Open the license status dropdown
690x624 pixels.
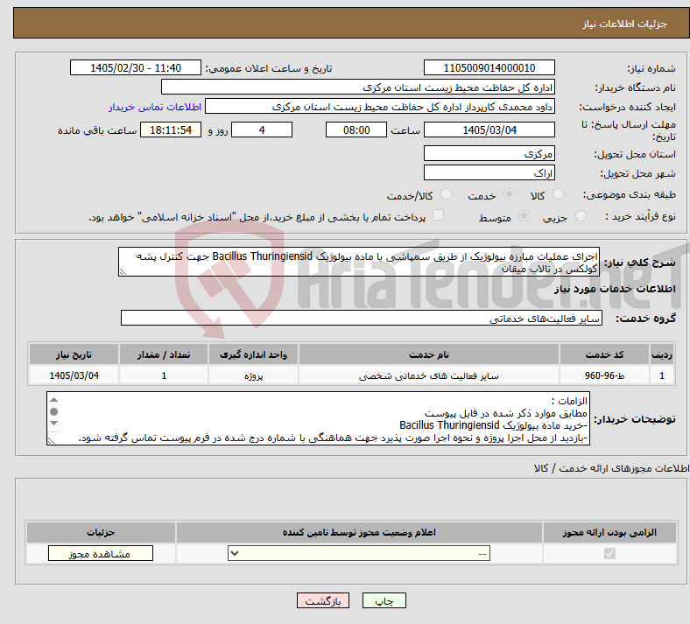[359, 553]
